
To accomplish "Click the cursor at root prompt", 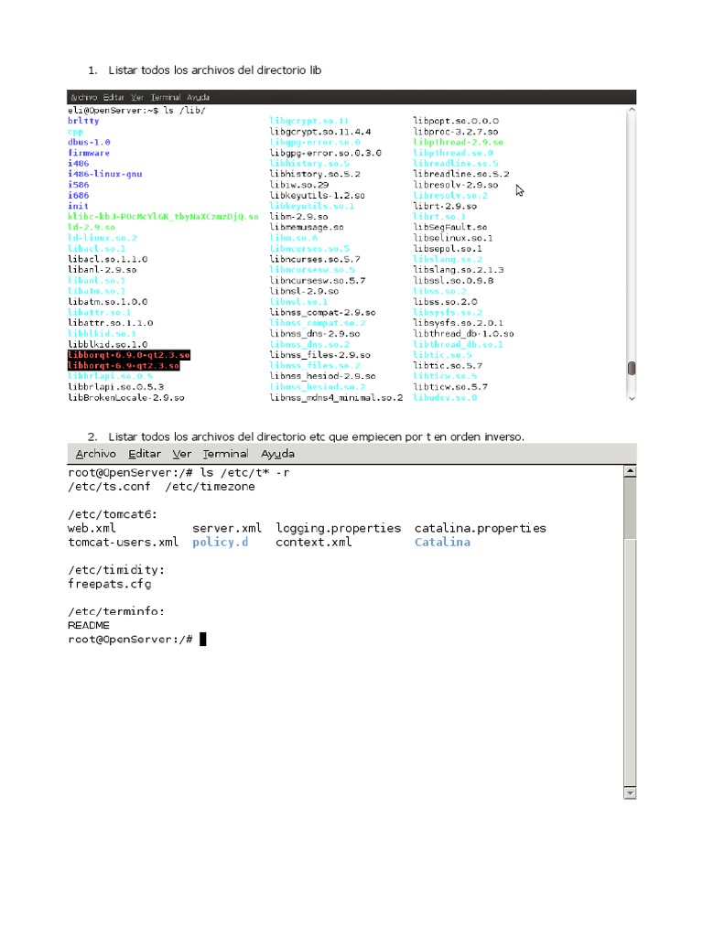I will (202, 640).
